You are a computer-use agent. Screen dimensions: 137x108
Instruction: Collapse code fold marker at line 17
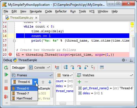tap(14, 40)
